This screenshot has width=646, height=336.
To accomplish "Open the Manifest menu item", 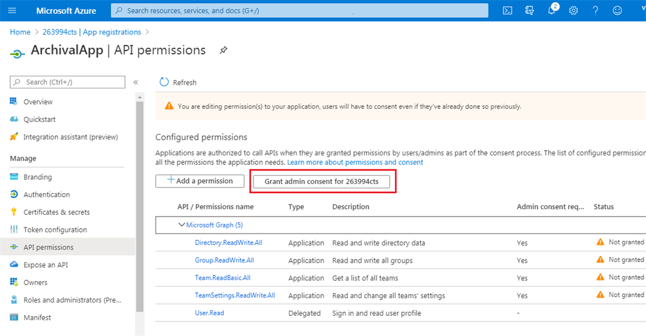I will [37, 318].
